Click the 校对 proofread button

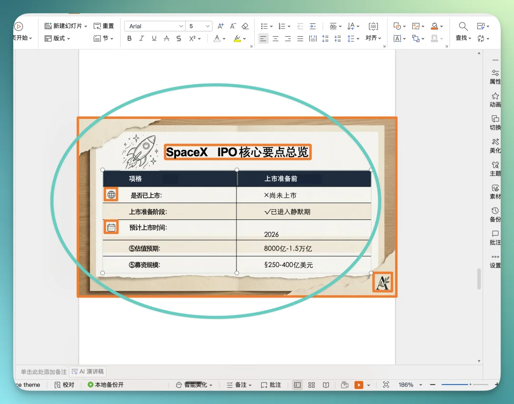pos(64,385)
